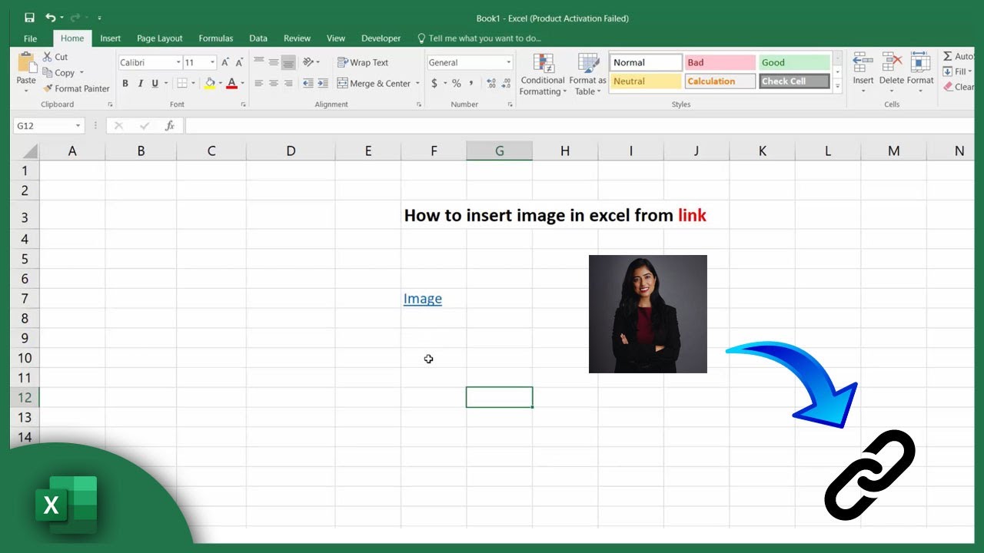Screen dimensions: 984x553
Task: Apply the yellow Fill Color bucket
Action: (210, 83)
